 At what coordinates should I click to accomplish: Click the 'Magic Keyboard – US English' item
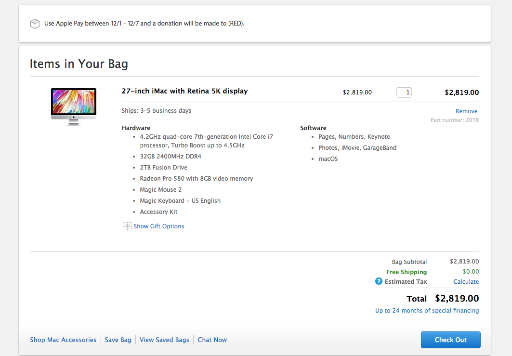[x=180, y=201]
